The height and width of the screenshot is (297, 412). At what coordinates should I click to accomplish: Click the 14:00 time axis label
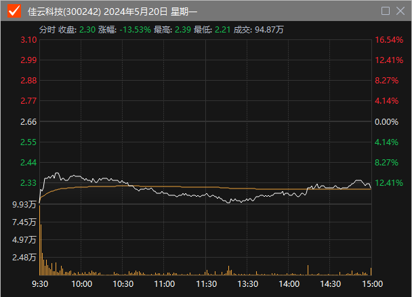(289, 284)
